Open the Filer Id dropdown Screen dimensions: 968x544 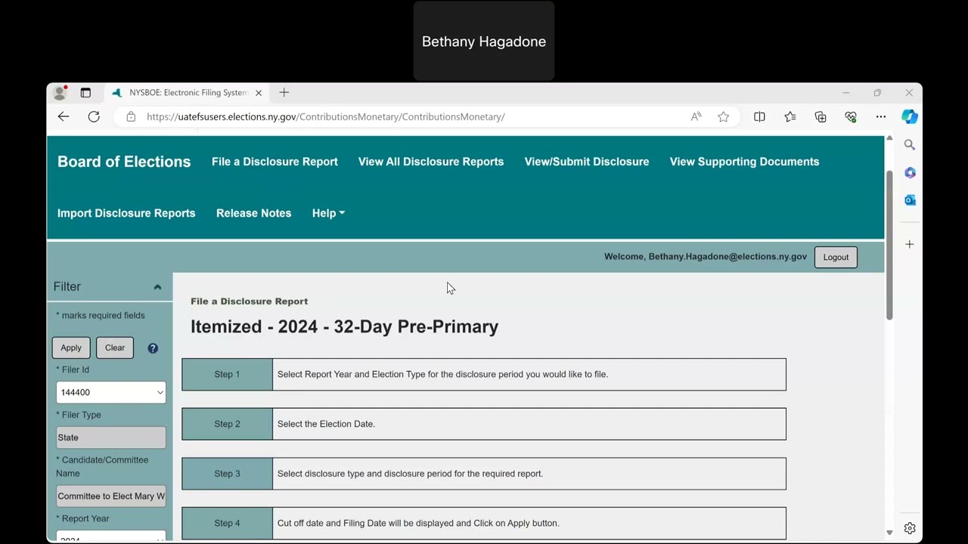click(x=111, y=392)
